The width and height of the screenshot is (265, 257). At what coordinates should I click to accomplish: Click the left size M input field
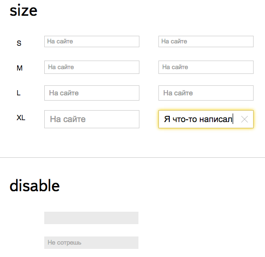coord(92,67)
